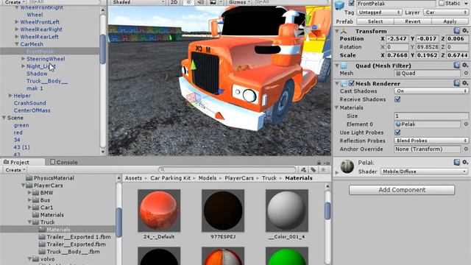The width and height of the screenshot is (471, 265).
Task: Open Mesh Renderer gear settings icon
Action: (465, 83)
